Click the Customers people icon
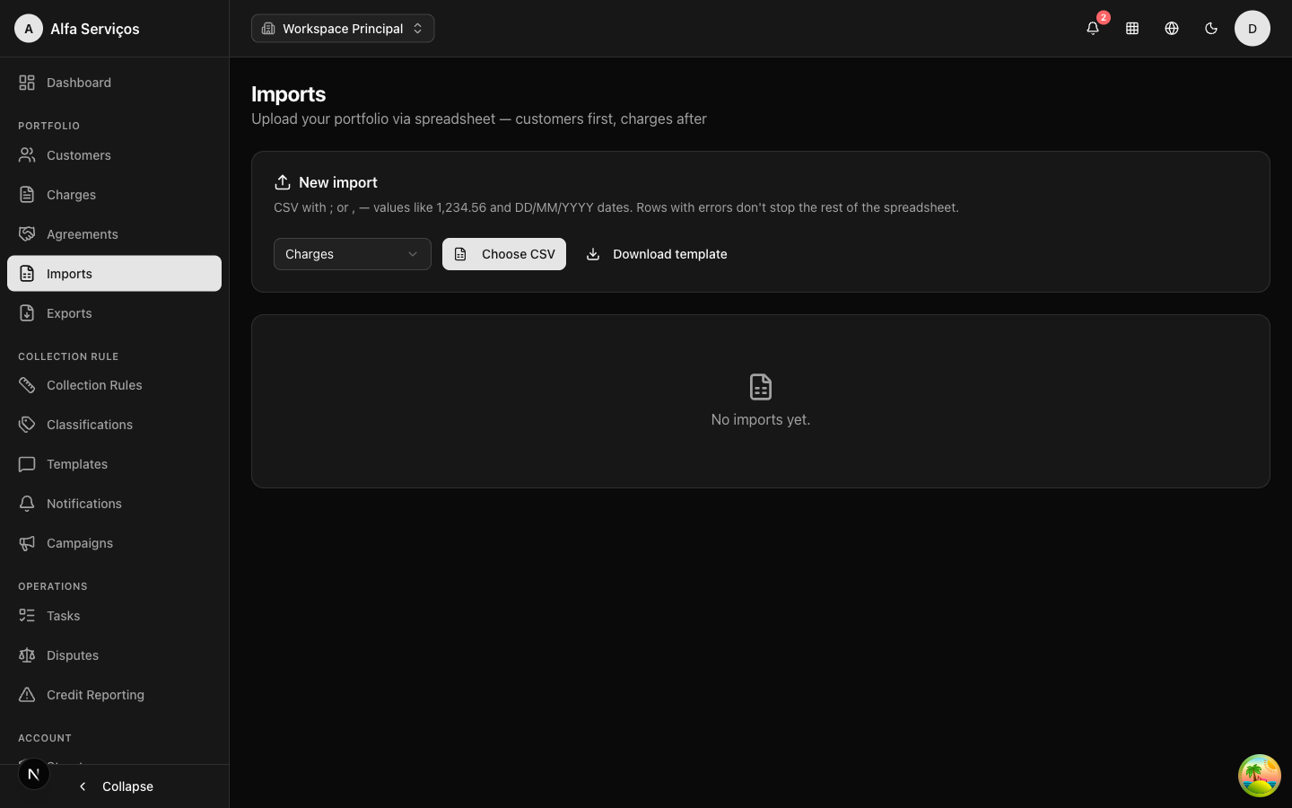 (x=27, y=155)
